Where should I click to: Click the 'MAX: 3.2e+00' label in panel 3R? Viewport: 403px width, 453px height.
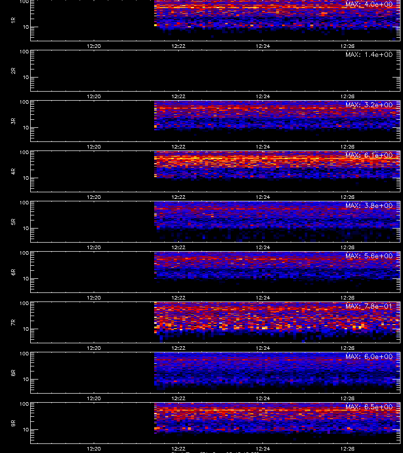[369, 105]
